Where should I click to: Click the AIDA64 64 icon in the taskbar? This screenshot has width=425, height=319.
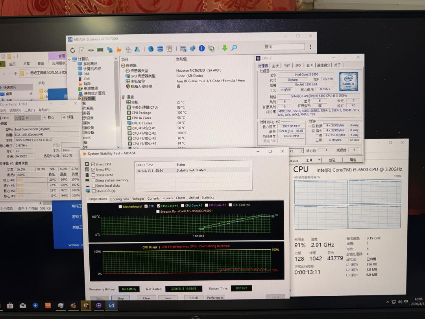point(111,305)
